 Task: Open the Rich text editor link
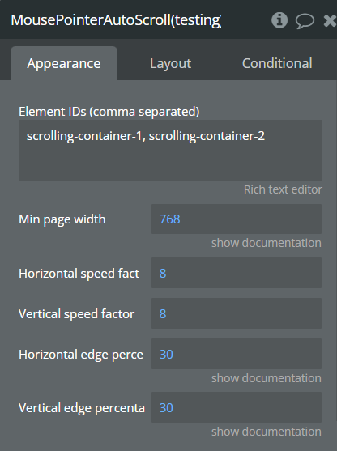pos(283,189)
